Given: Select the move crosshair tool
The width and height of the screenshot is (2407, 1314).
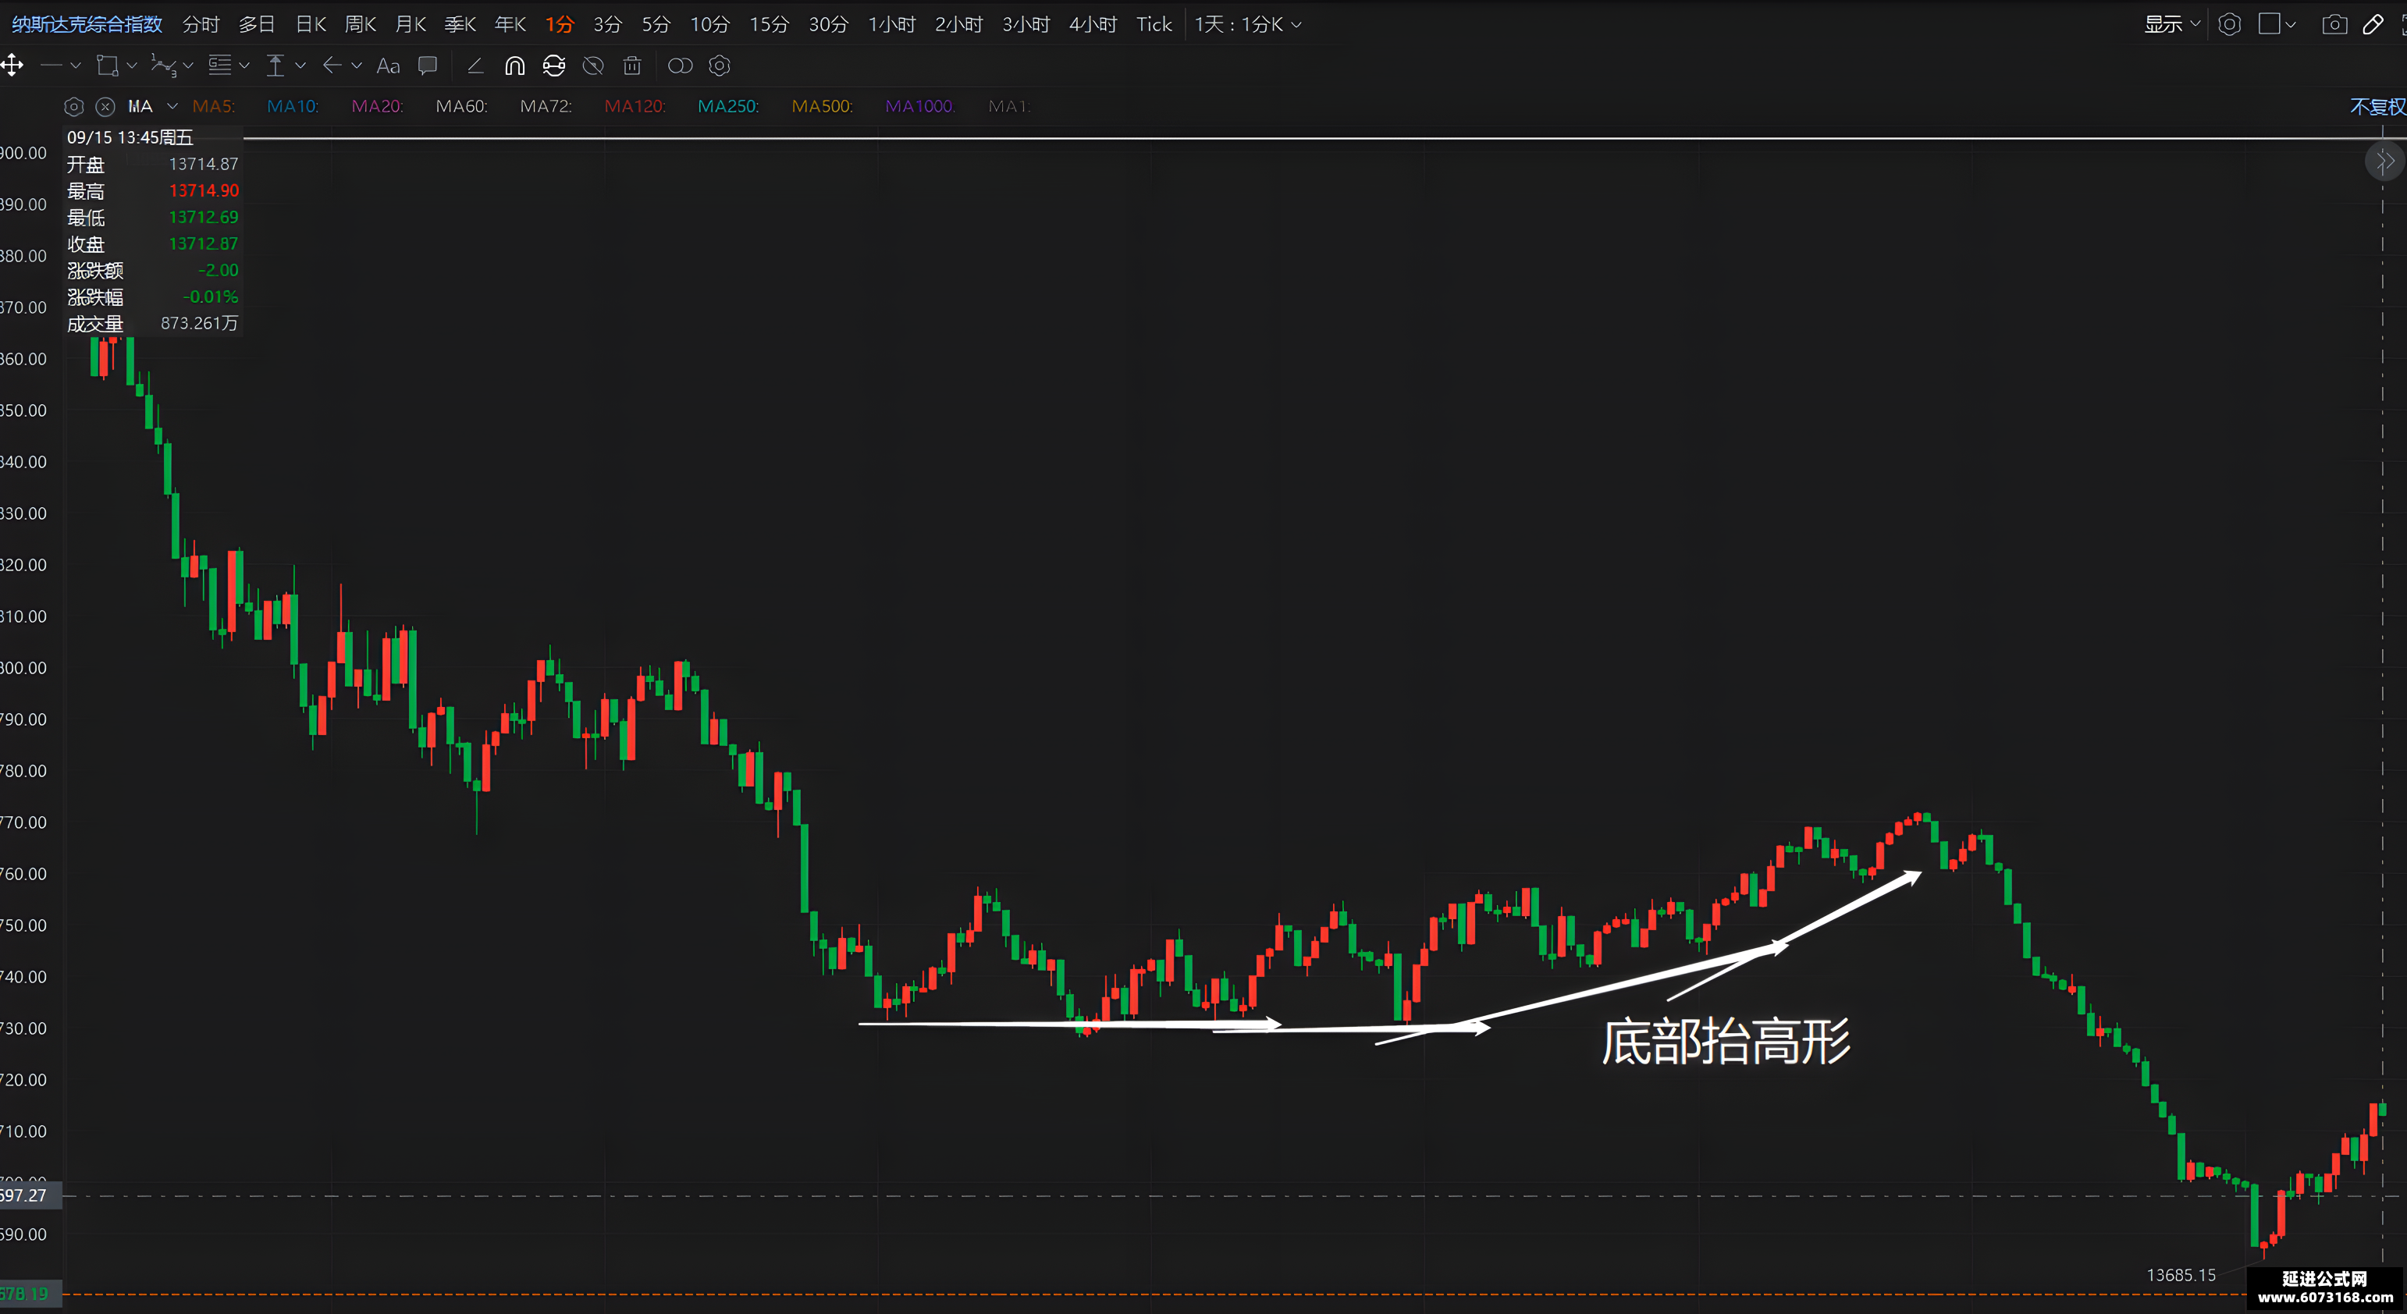Looking at the screenshot, I should pyautogui.click(x=12, y=66).
